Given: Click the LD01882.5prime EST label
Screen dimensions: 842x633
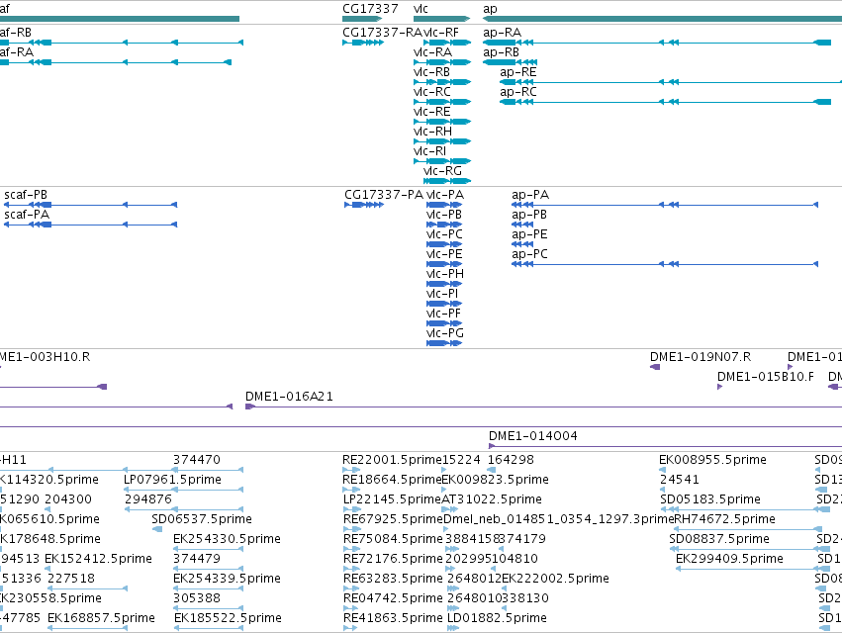Looking at the screenshot, I should (497, 618).
